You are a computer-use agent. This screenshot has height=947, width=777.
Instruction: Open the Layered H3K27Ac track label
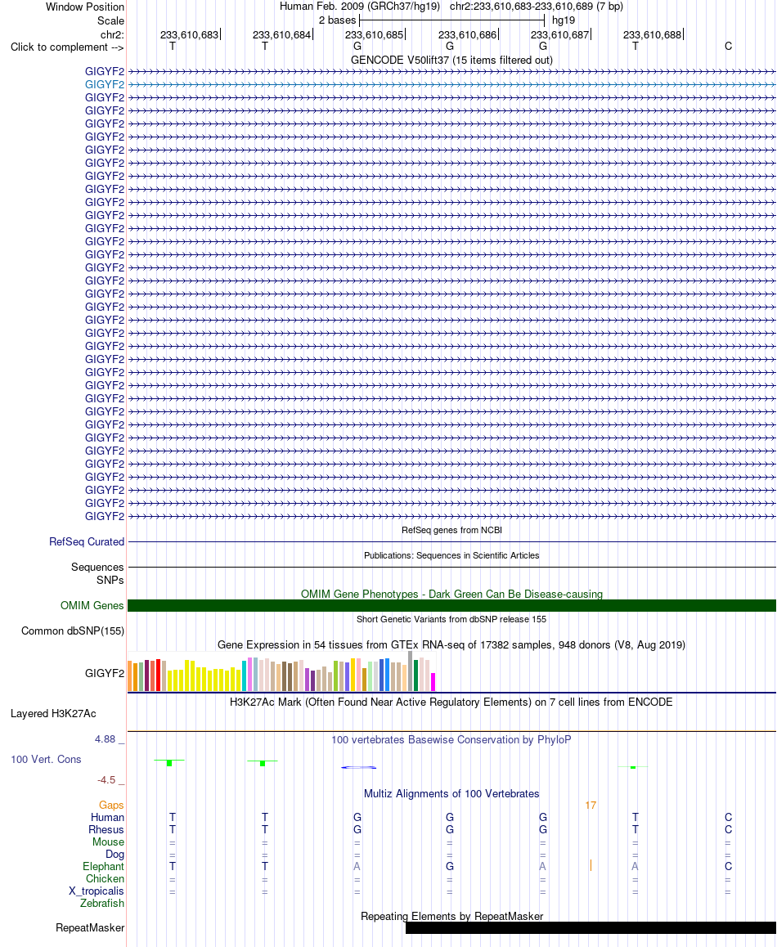pos(53,713)
